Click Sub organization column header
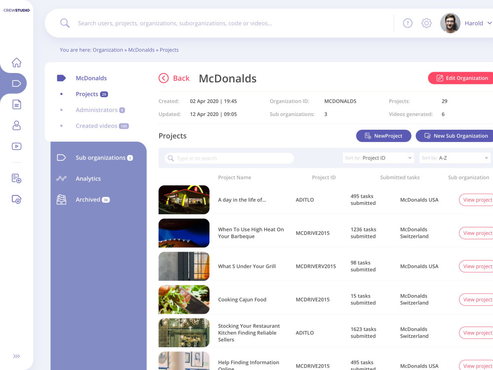This screenshot has height=370, width=493. (468, 178)
